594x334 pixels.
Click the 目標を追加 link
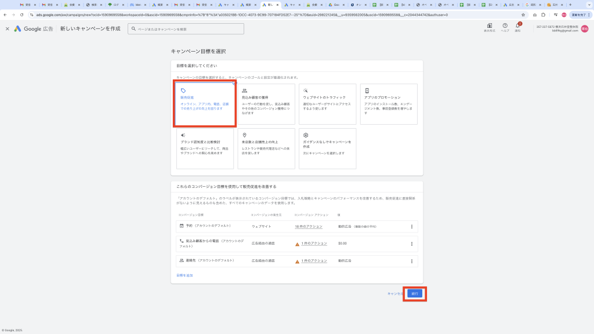coord(184,275)
